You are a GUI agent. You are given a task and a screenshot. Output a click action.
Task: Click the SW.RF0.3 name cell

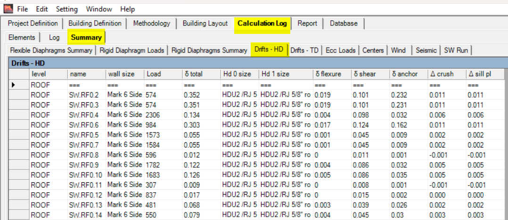pos(87,105)
